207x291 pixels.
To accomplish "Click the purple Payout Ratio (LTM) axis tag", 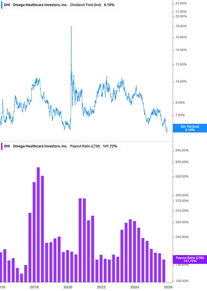I will [190, 259].
